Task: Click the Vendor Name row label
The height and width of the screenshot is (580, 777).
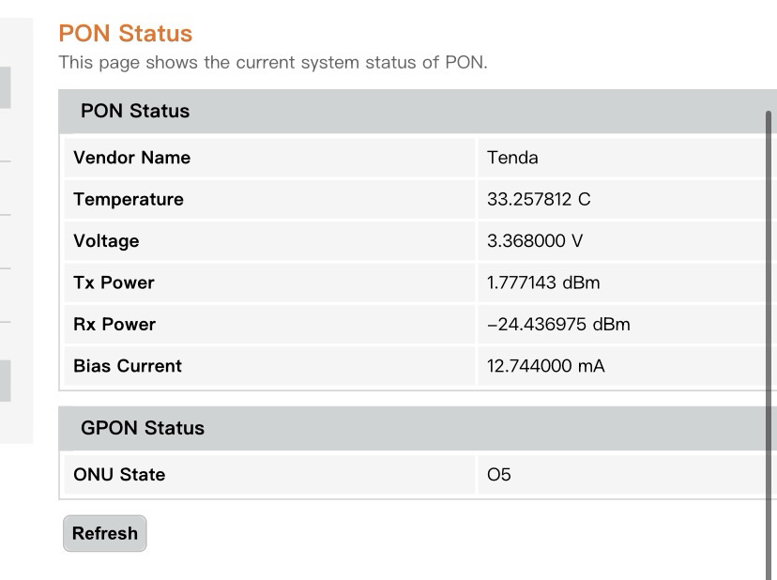Action: (x=131, y=158)
